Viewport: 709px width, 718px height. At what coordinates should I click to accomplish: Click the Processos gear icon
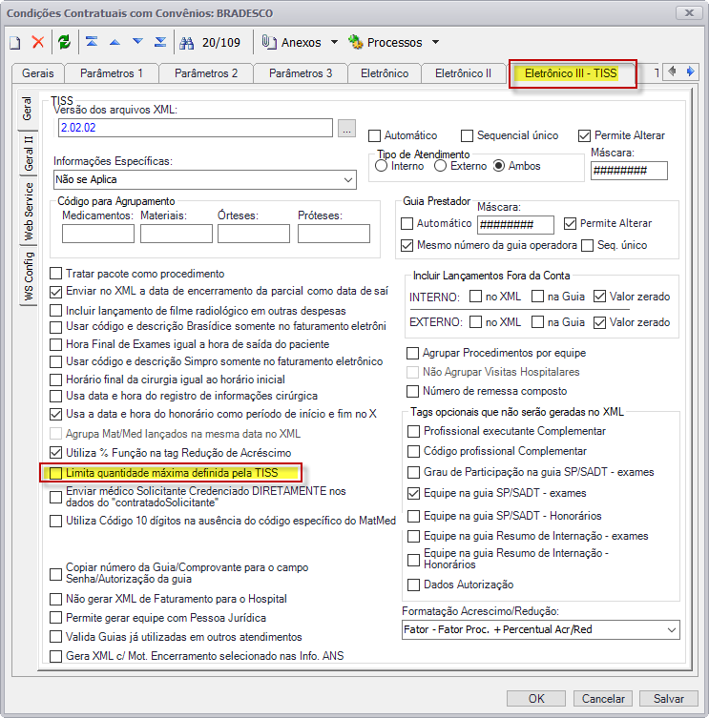pos(355,42)
